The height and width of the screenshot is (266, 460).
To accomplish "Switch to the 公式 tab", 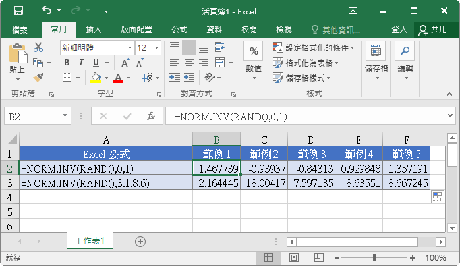I will point(179,30).
